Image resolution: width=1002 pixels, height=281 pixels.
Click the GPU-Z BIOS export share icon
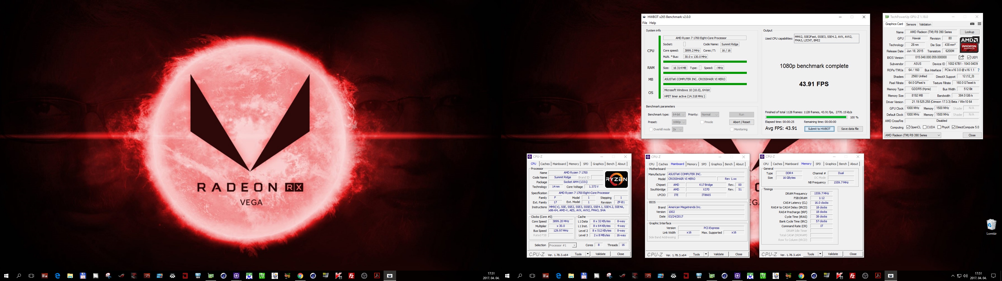[x=961, y=57]
